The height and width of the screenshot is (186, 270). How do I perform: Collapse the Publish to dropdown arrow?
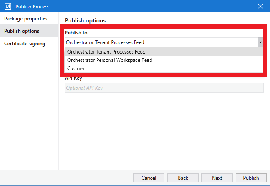[x=260, y=42]
